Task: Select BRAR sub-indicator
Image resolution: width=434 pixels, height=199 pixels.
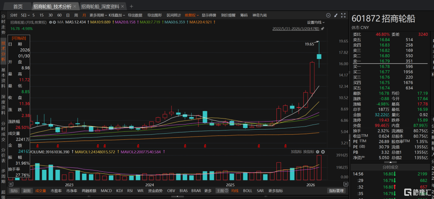Action: pyautogui.click(x=196, y=191)
